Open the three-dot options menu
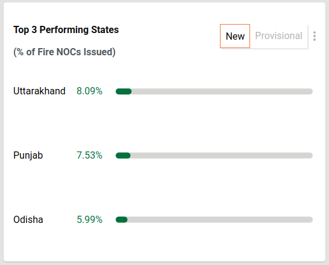 coord(315,36)
